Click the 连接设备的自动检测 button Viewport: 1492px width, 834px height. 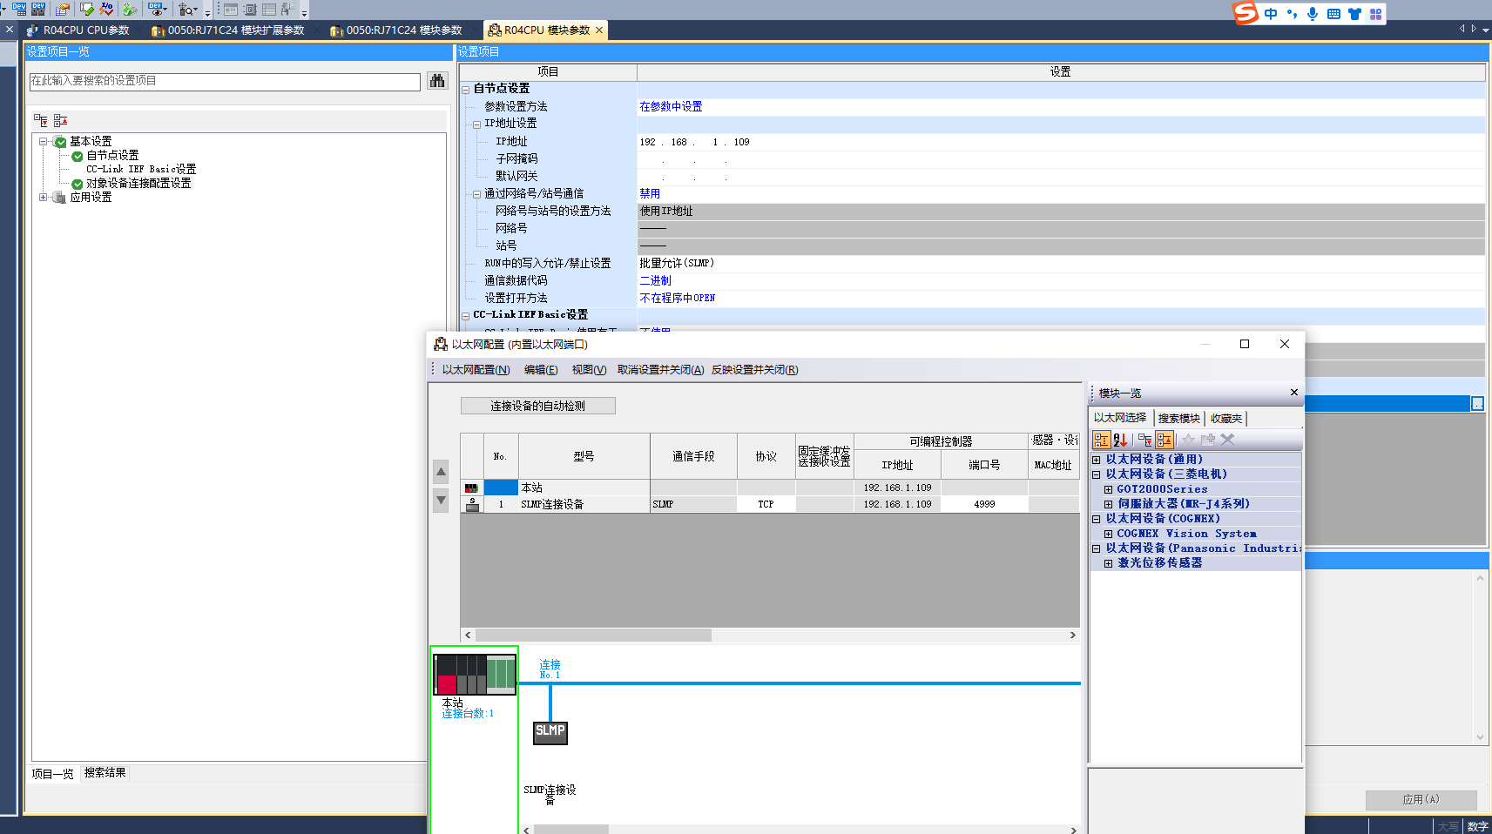[537, 406]
